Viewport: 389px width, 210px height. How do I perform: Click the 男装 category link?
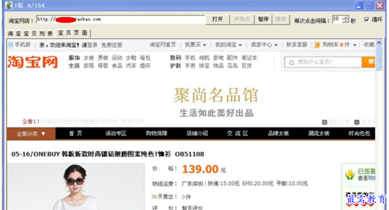pyautogui.click(x=103, y=58)
